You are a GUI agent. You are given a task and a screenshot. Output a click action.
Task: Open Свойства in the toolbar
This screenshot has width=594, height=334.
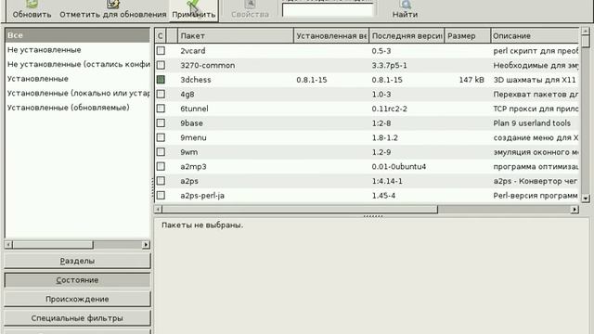pyautogui.click(x=250, y=10)
